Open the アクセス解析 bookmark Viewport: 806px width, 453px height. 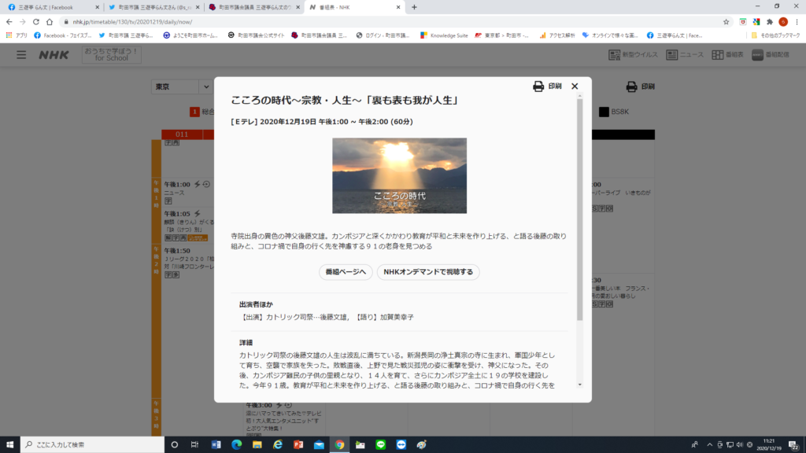coord(557,35)
